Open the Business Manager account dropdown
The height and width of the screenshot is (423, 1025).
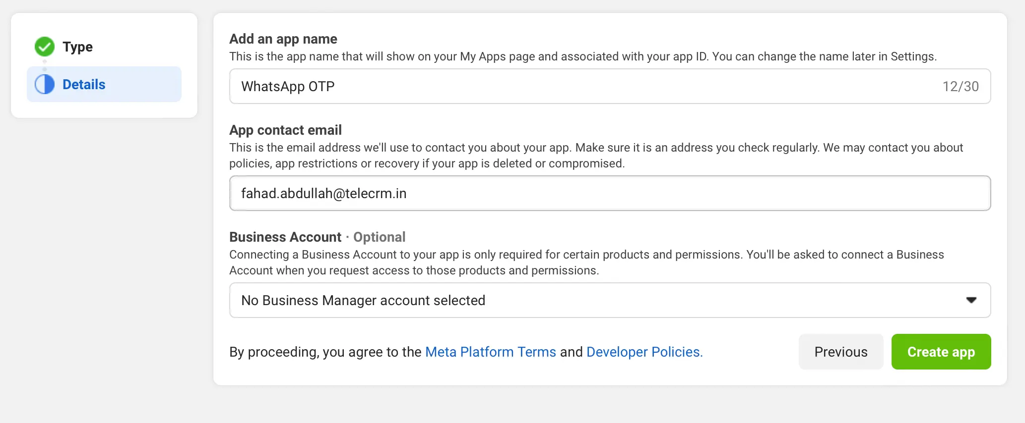coord(595,300)
